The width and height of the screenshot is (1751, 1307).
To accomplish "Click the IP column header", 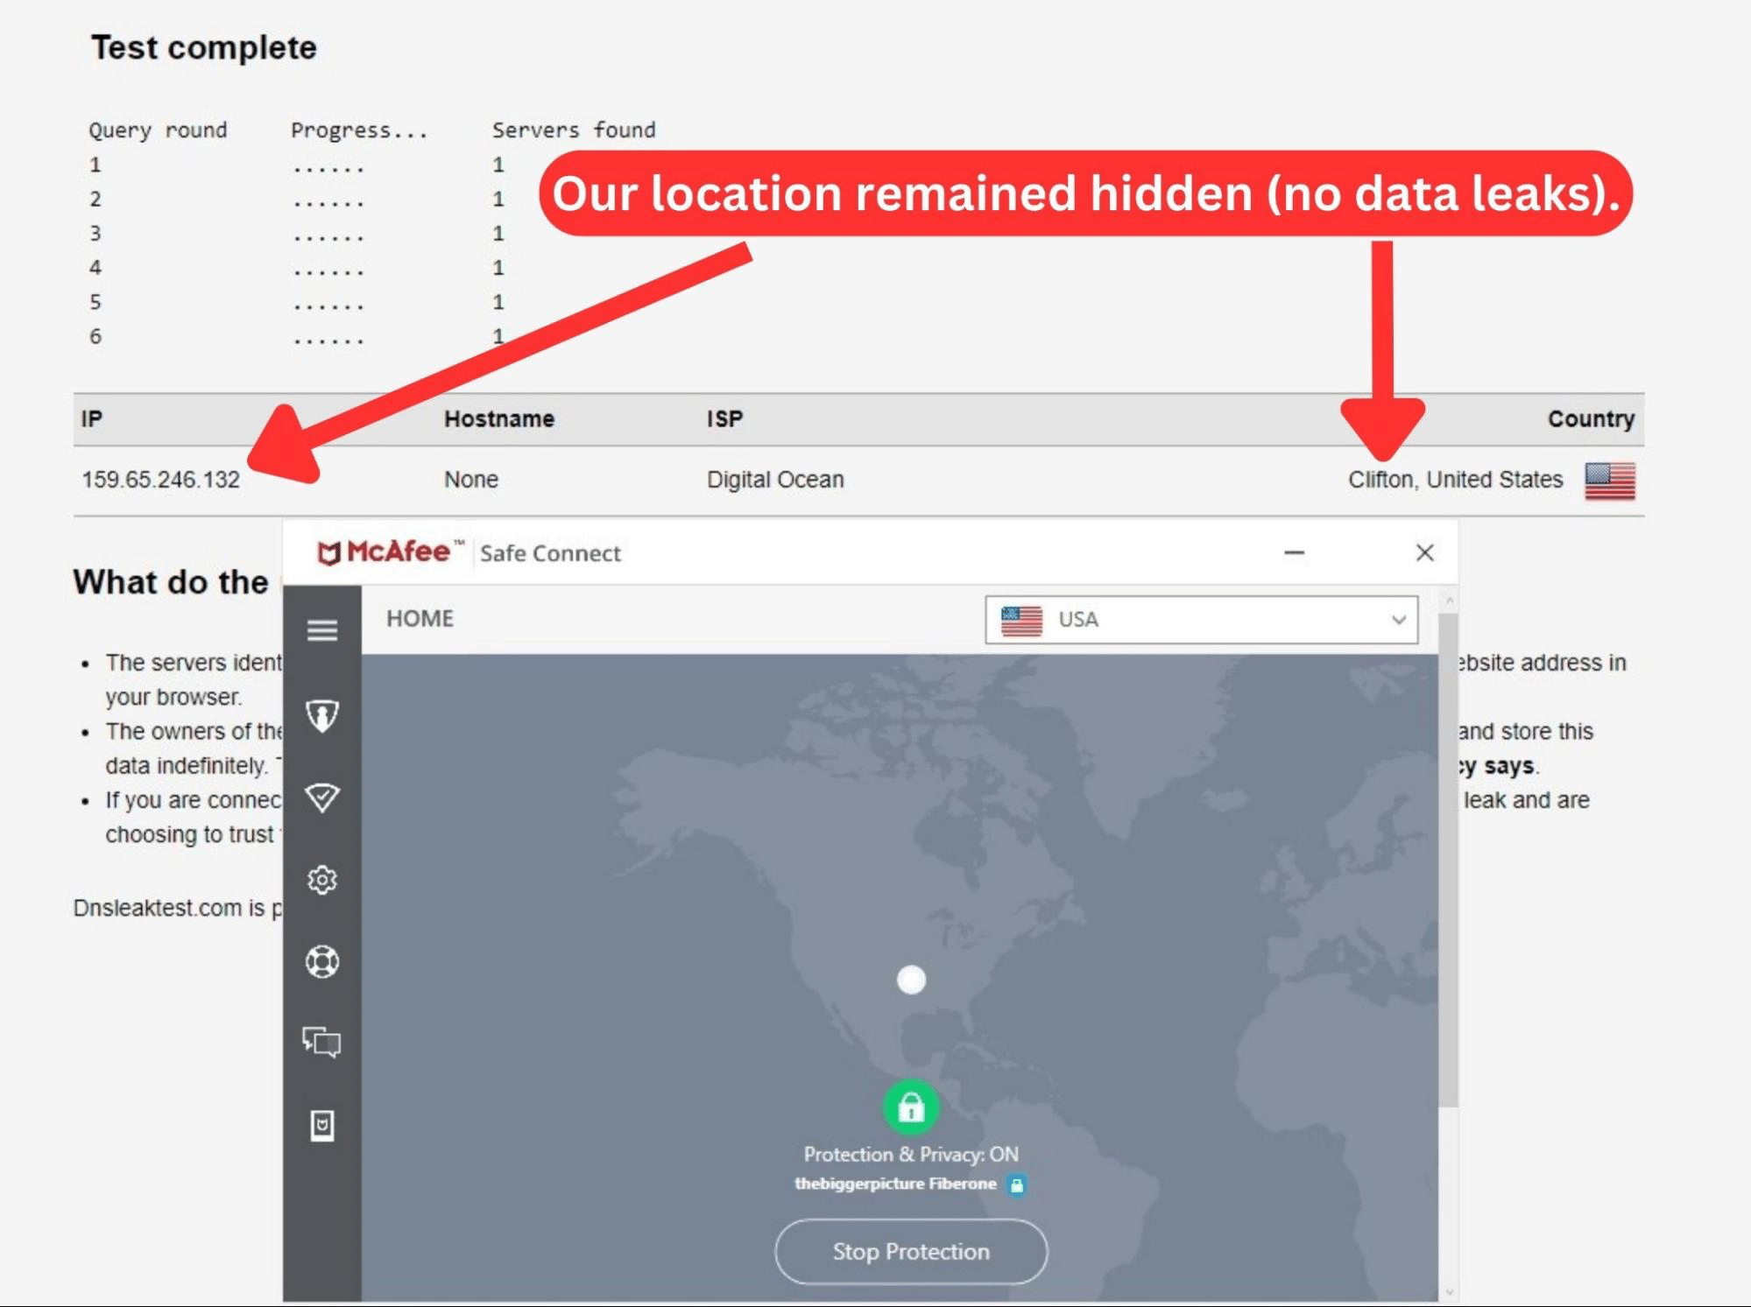I will (92, 418).
